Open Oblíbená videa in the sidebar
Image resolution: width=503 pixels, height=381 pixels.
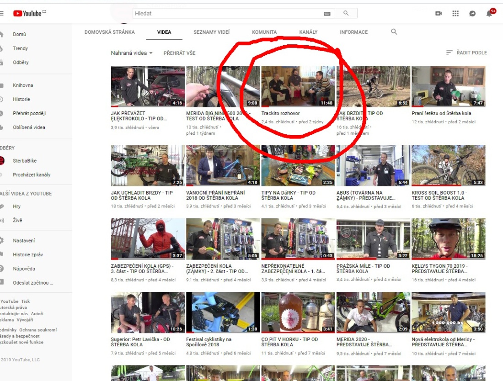click(29, 127)
